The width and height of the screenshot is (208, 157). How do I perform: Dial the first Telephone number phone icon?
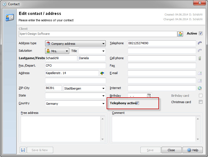200,43
